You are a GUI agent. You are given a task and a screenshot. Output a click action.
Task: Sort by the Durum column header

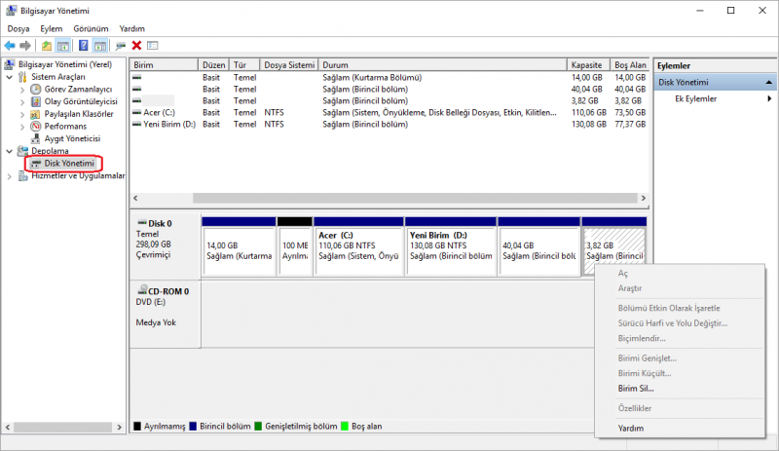pyautogui.click(x=443, y=65)
